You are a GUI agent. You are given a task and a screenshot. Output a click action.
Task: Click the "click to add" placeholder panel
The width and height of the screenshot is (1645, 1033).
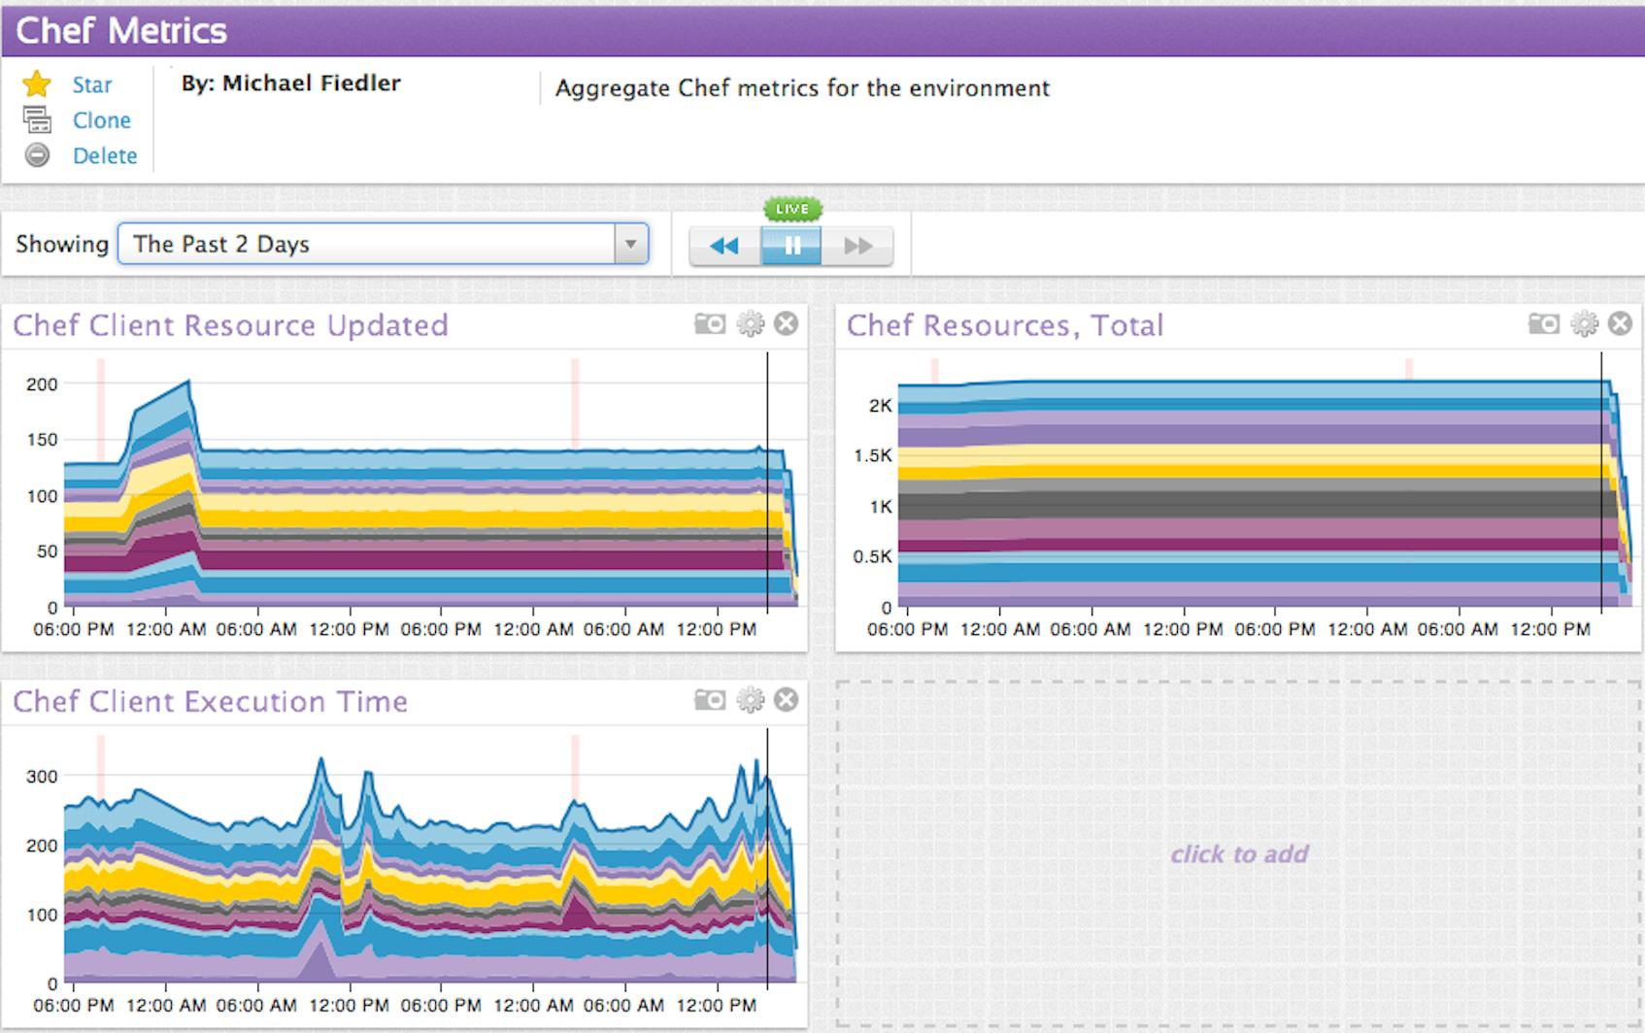[1241, 852]
